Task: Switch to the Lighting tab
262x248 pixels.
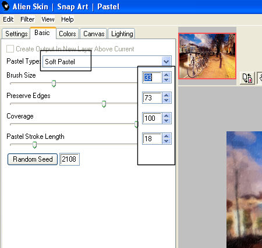Action: click(122, 34)
